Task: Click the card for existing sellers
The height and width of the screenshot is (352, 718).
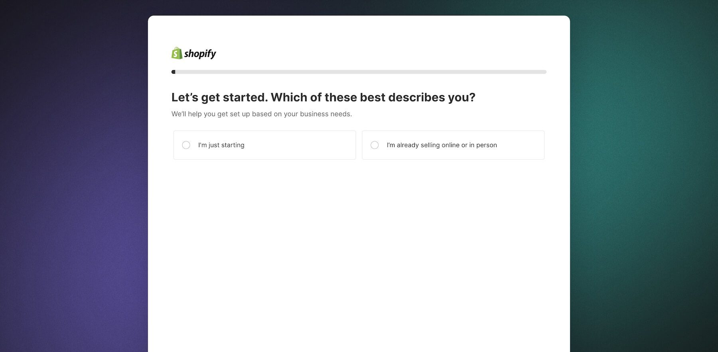Action: click(x=453, y=145)
